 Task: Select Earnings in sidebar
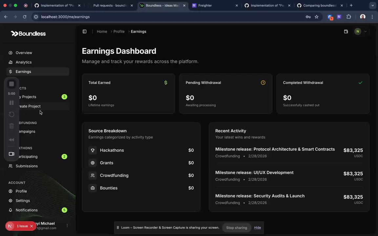[38, 71]
